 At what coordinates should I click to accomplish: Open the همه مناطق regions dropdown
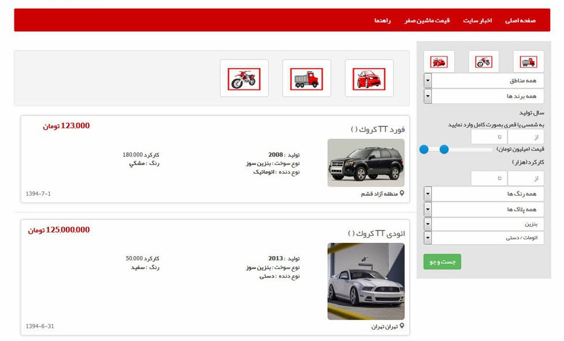484,80
